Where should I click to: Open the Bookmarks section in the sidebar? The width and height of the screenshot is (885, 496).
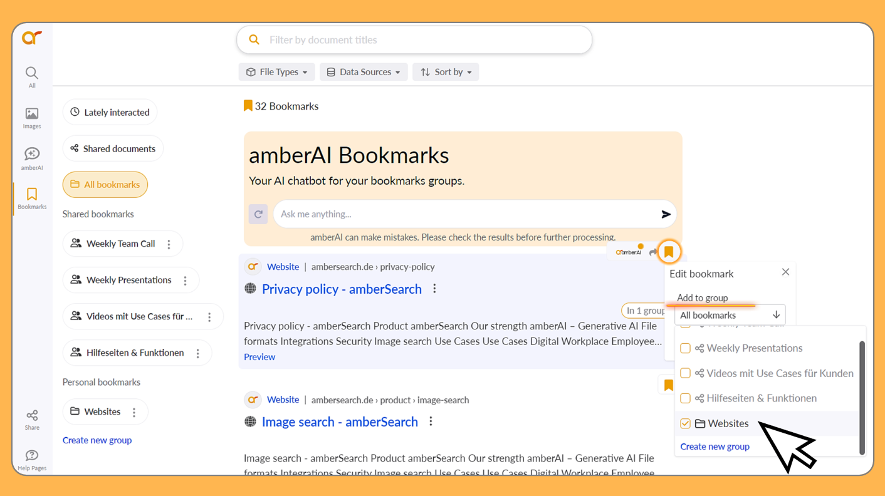coord(32,198)
